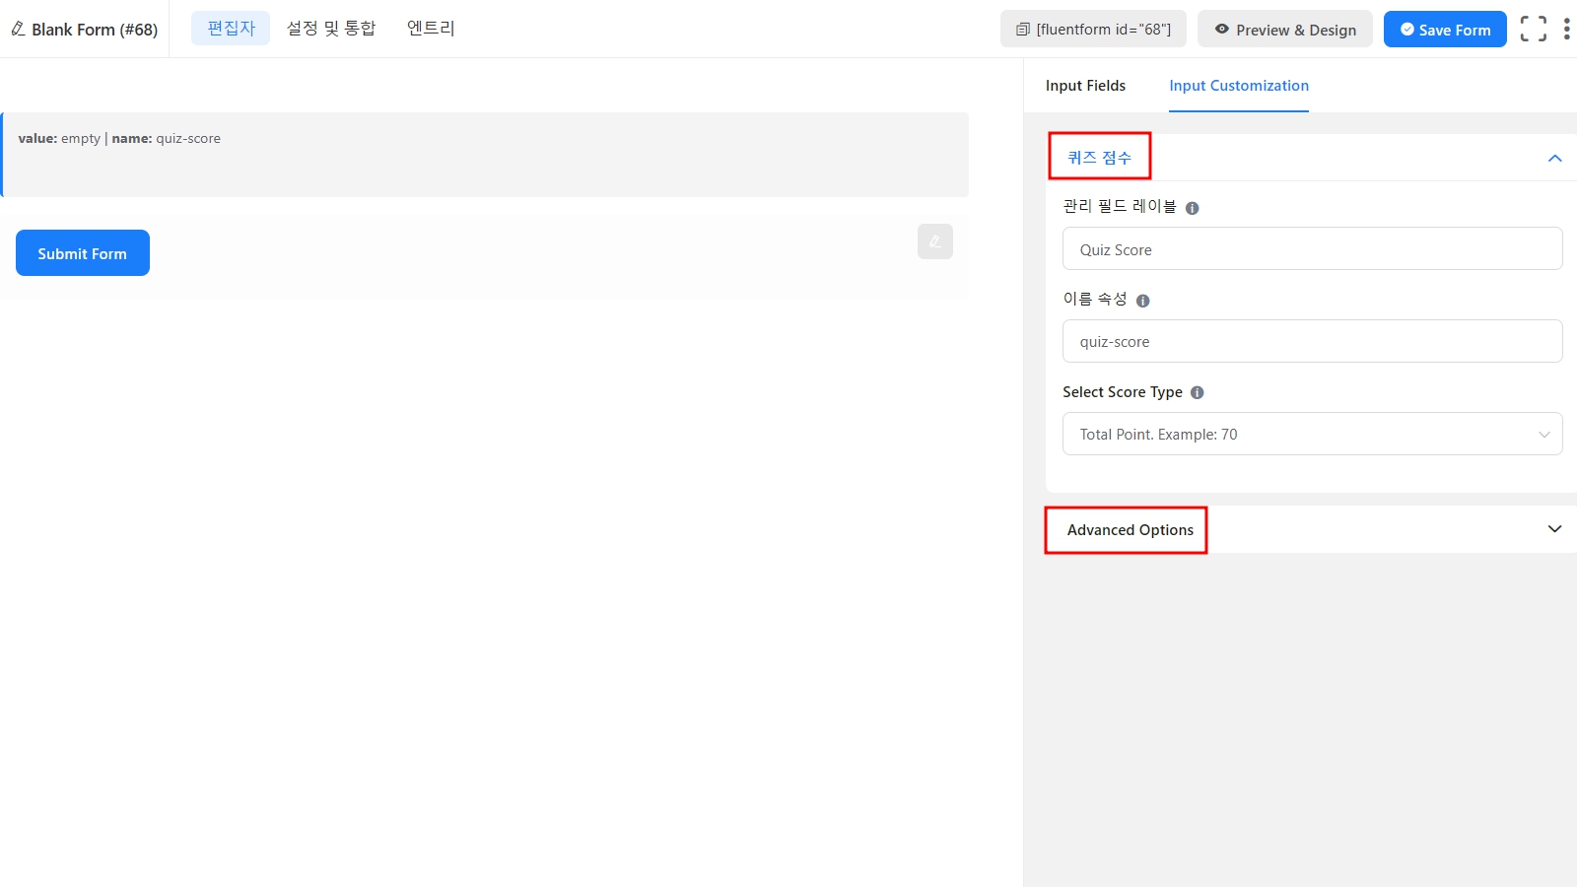Screen dimensions: 1577x887
Task: Click the Save Form button
Action: point(1445,30)
